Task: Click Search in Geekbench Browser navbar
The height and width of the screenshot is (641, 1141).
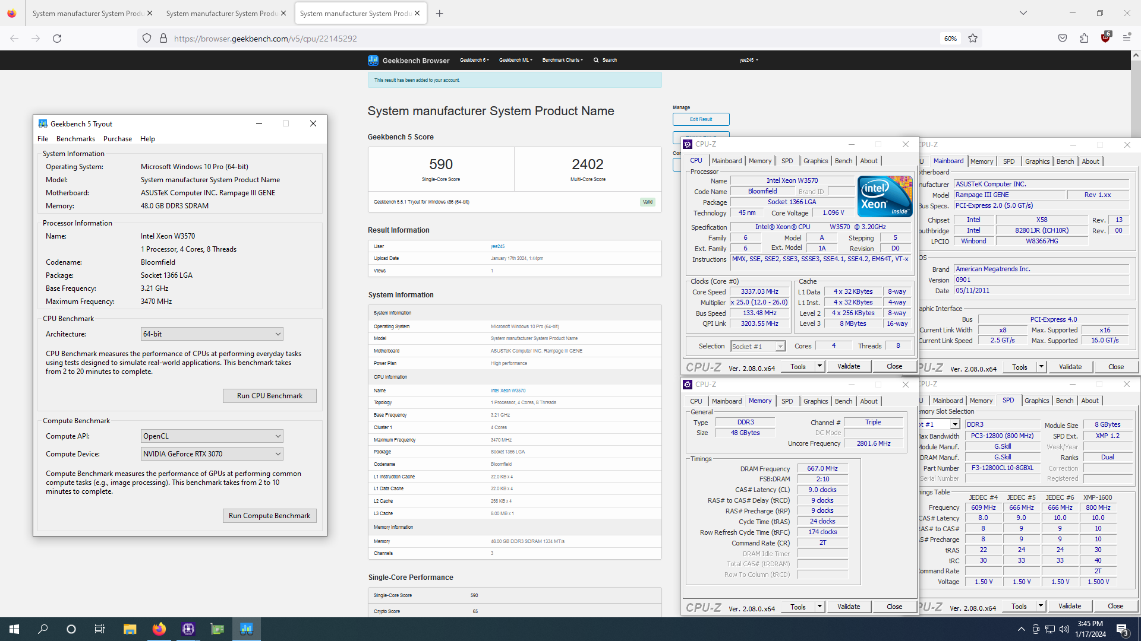Action: tap(606, 60)
